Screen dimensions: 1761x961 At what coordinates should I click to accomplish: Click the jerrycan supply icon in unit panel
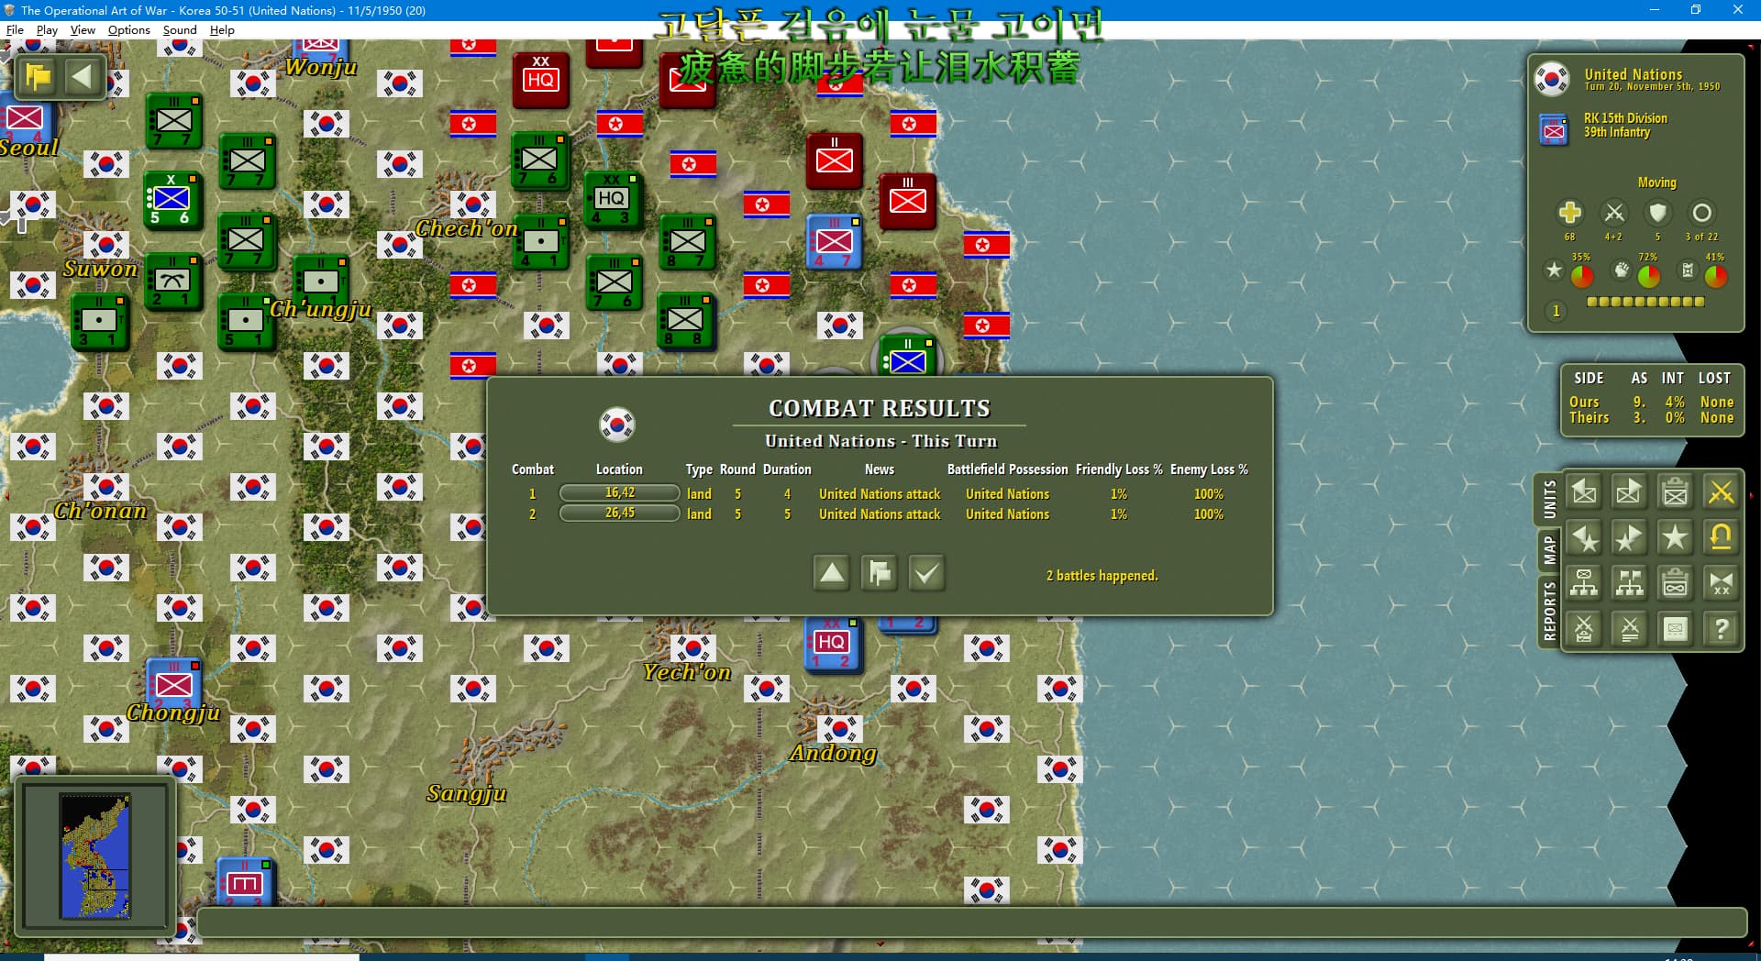click(x=1688, y=270)
